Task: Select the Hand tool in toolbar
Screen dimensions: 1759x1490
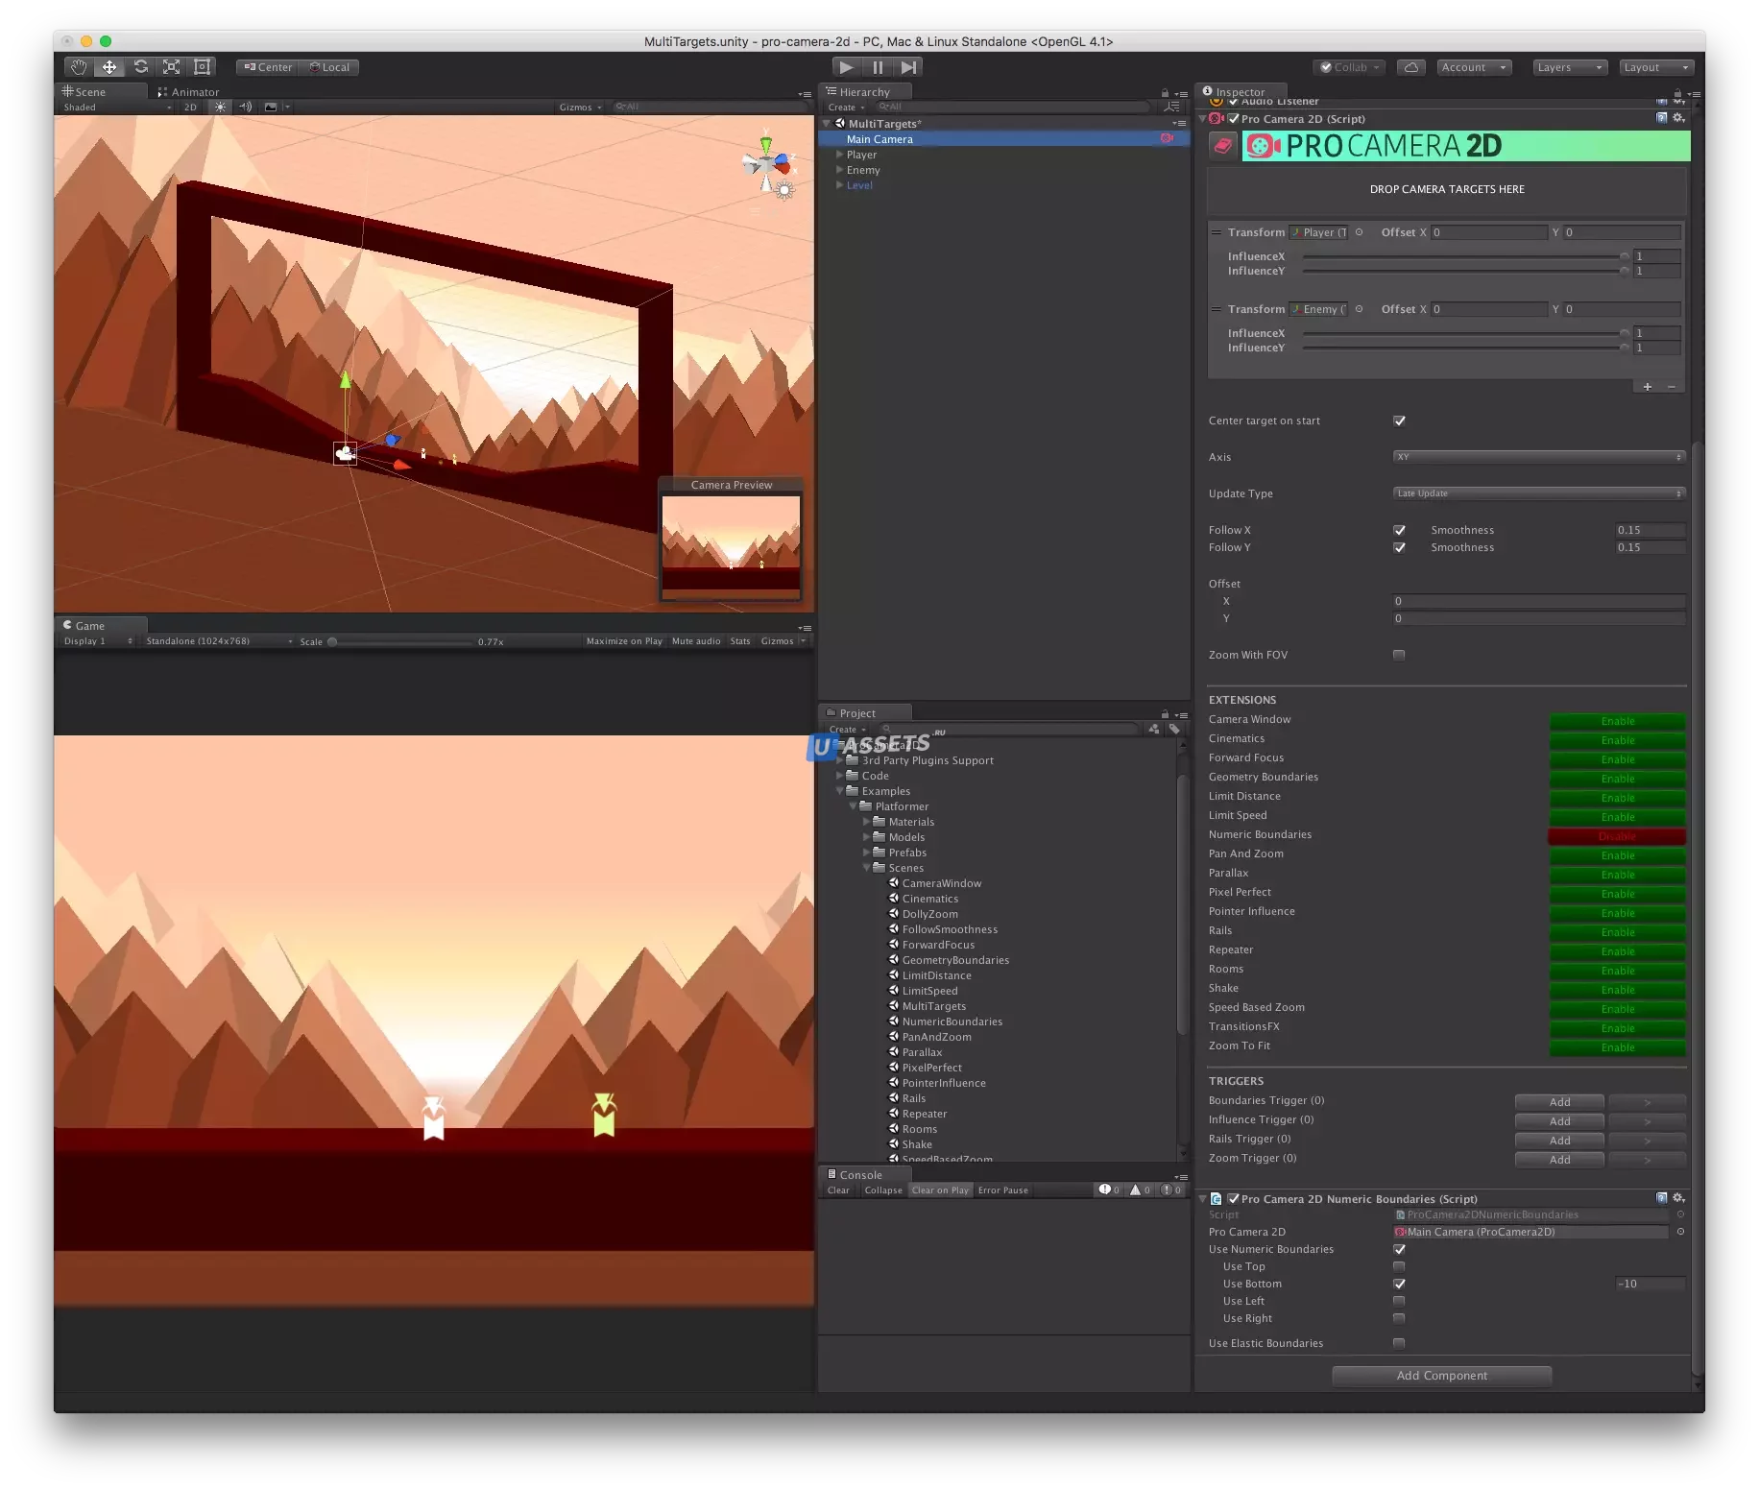Action: pyautogui.click(x=78, y=67)
